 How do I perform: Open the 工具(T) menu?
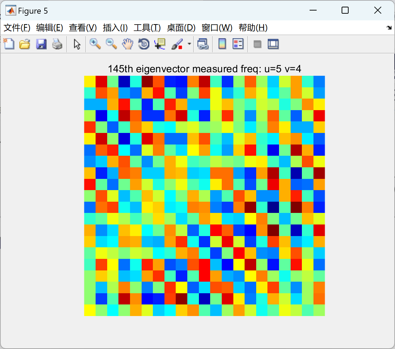(147, 28)
